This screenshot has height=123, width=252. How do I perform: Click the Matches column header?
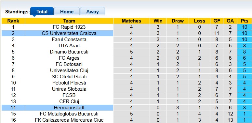[131, 21]
